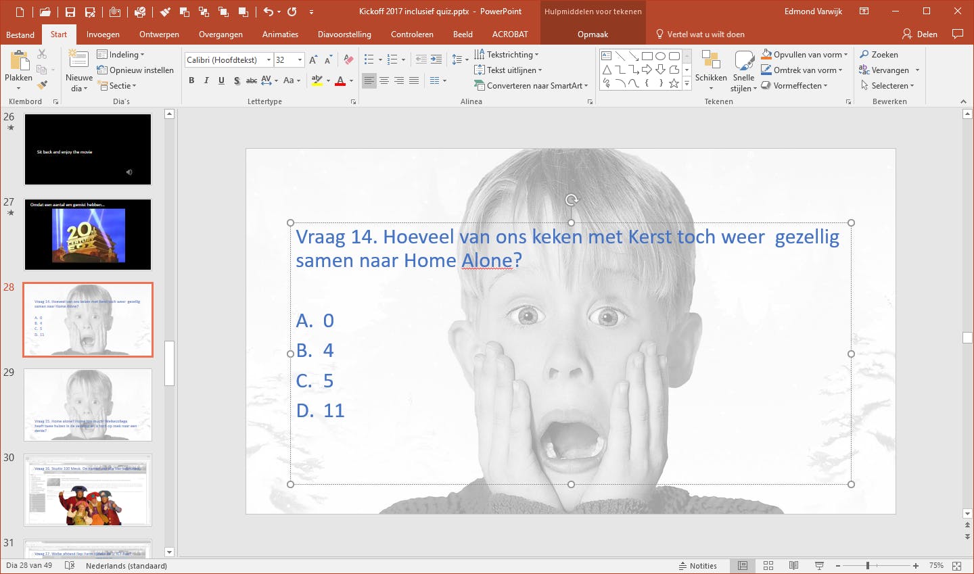
Task: Decrease font size with the smaller A
Action: point(328,60)
